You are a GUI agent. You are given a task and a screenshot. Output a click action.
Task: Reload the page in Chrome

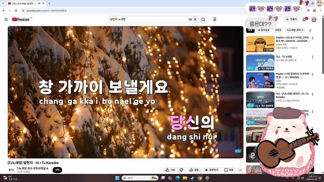(16, 11)
